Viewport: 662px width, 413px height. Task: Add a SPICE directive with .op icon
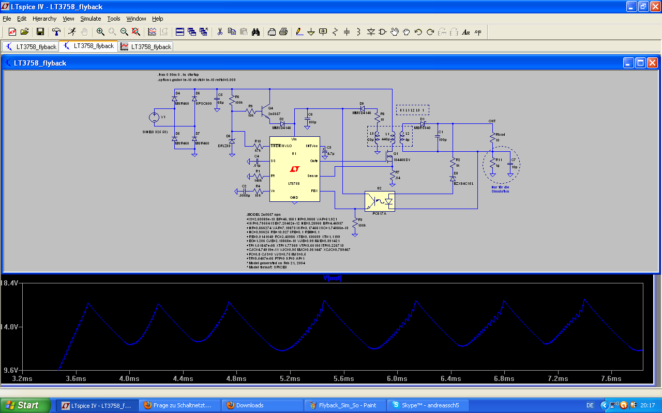tap(478, 32)
